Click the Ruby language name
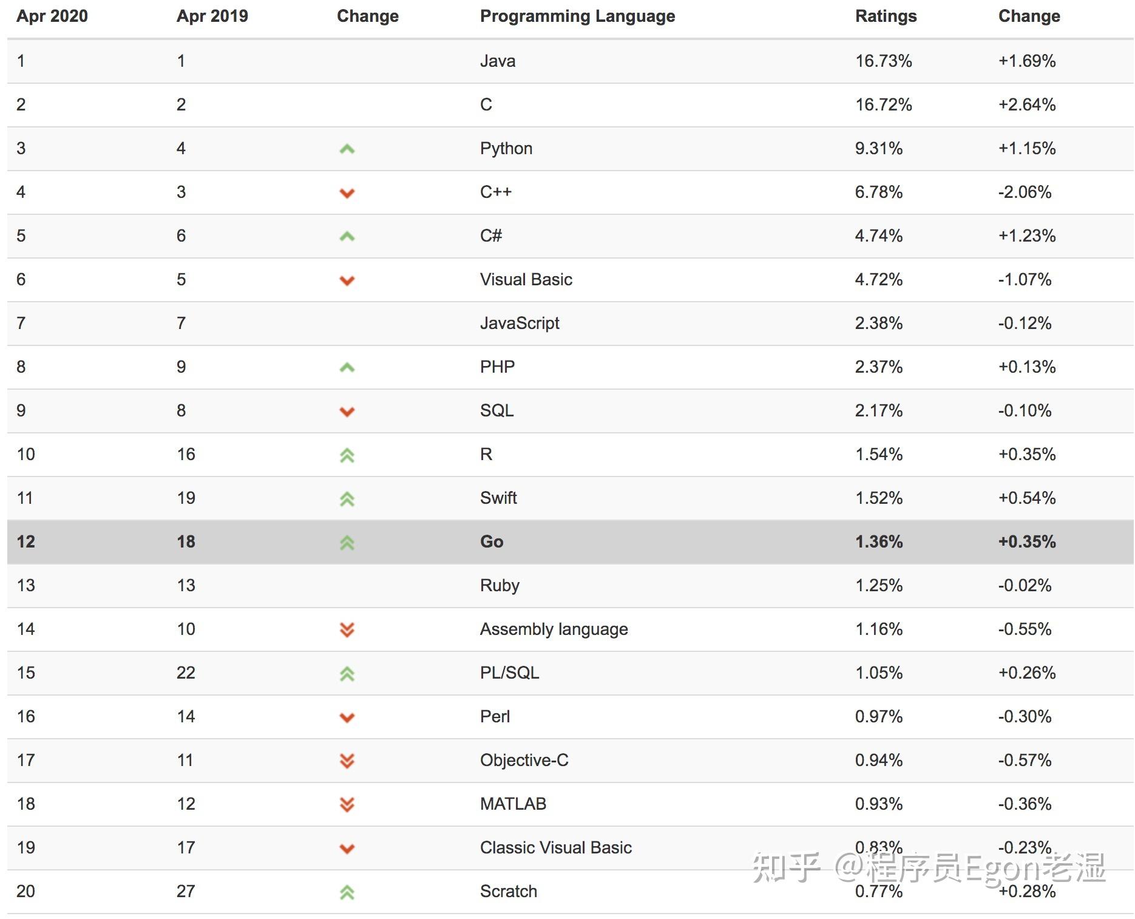The image size is (1135, 919). 500,585
